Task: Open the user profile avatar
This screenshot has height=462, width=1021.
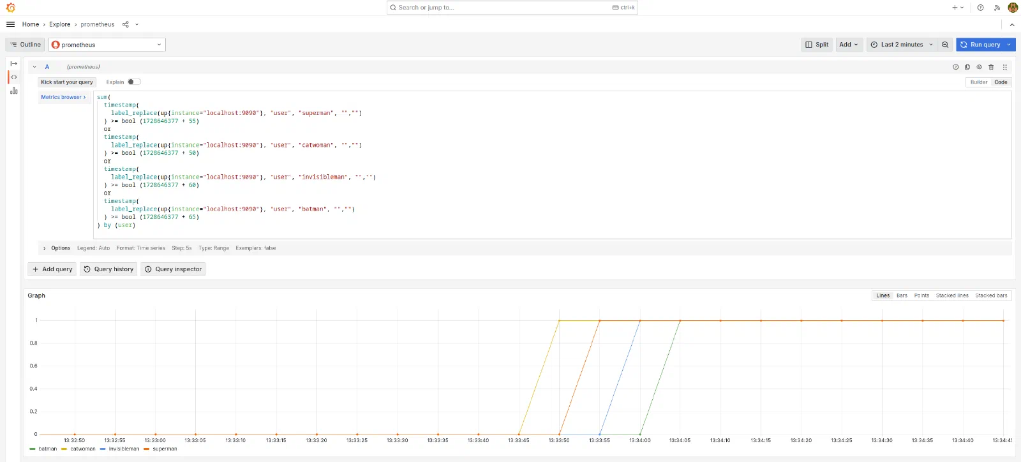Action: point(1013,8)
